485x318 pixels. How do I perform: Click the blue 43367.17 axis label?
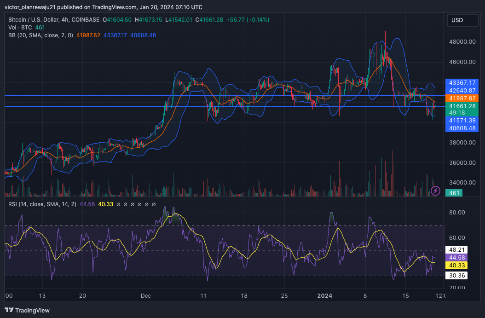[462, 82]
